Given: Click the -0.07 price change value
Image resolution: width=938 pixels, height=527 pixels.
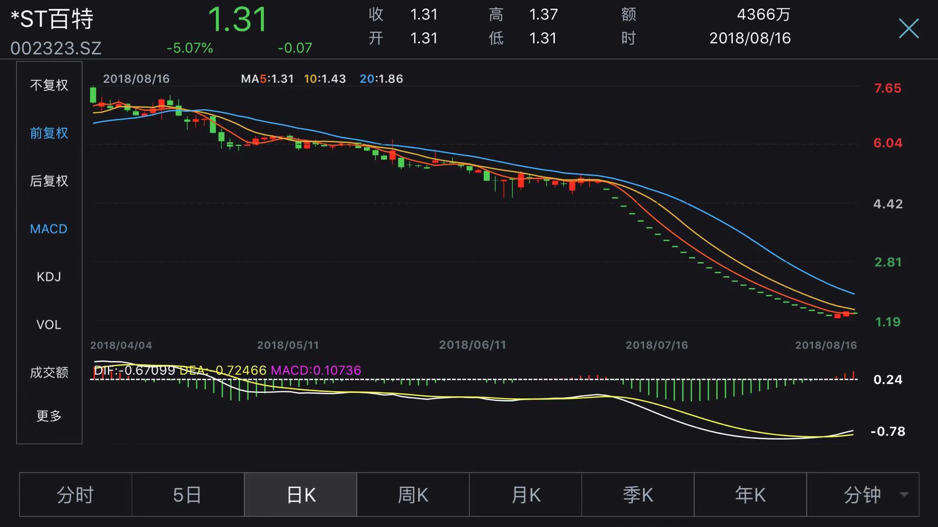Looking at the screenshot, I should (295, 48).
